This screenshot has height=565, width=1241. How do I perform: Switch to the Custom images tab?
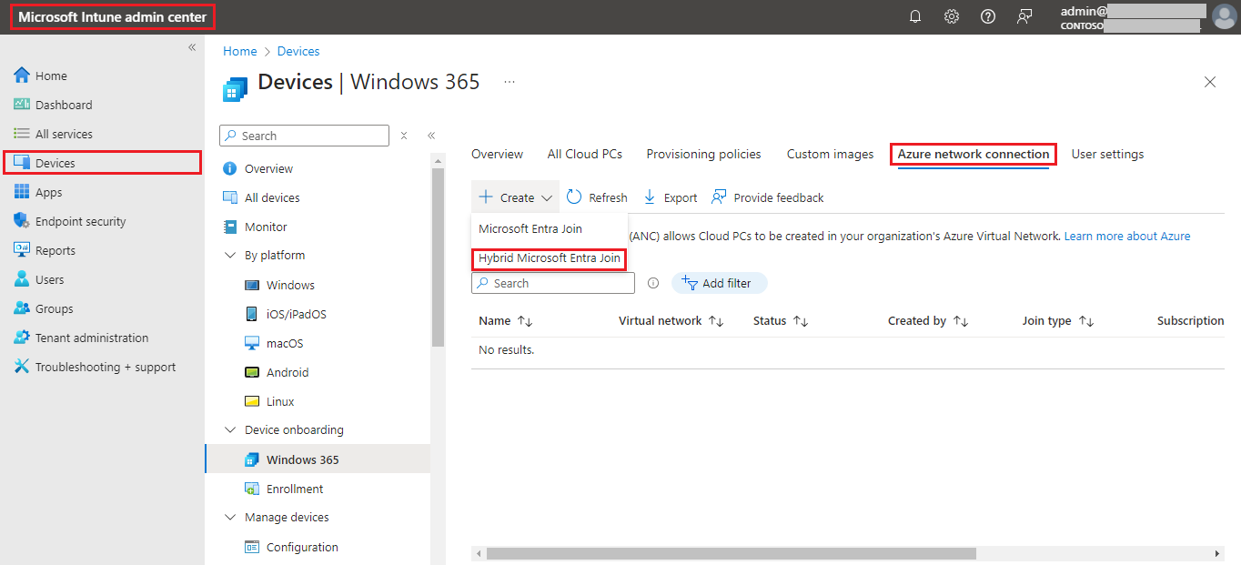coord(830,154)
